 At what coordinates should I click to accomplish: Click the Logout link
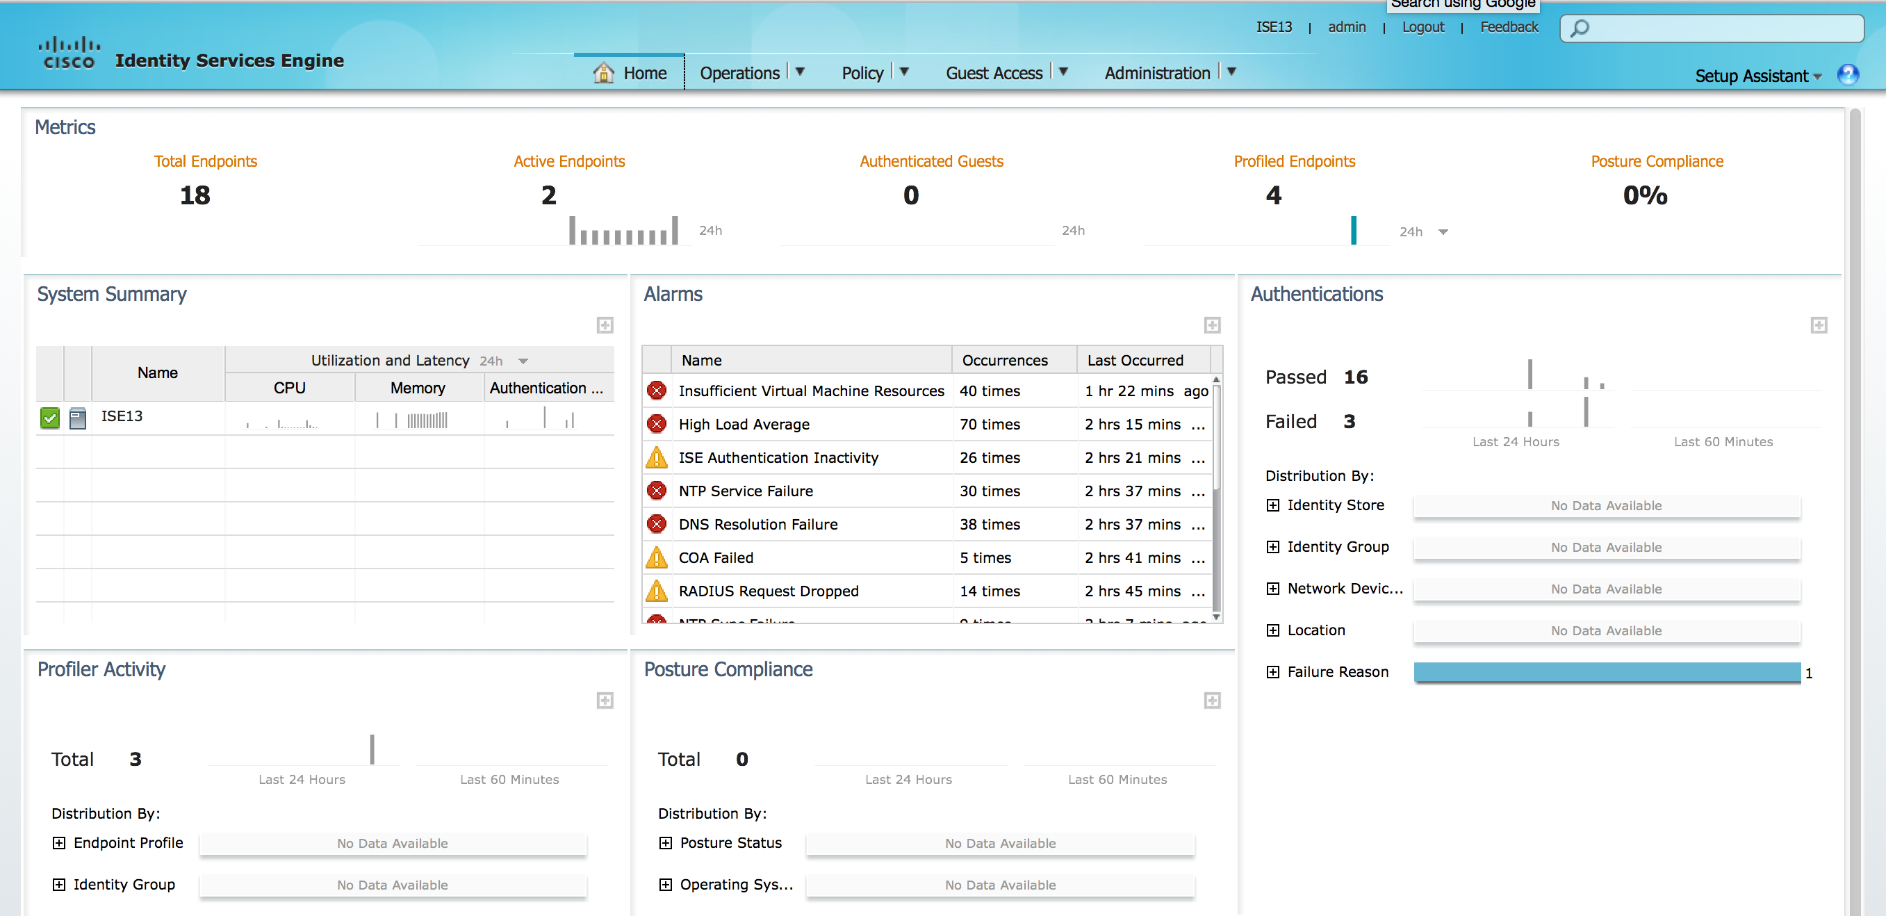tap(1422, 27)
